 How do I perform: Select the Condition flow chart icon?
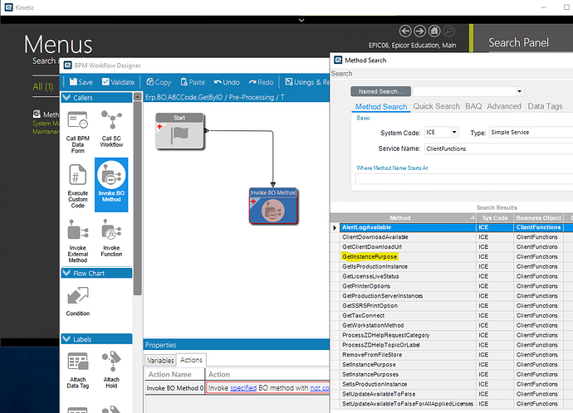click(78, 301)
